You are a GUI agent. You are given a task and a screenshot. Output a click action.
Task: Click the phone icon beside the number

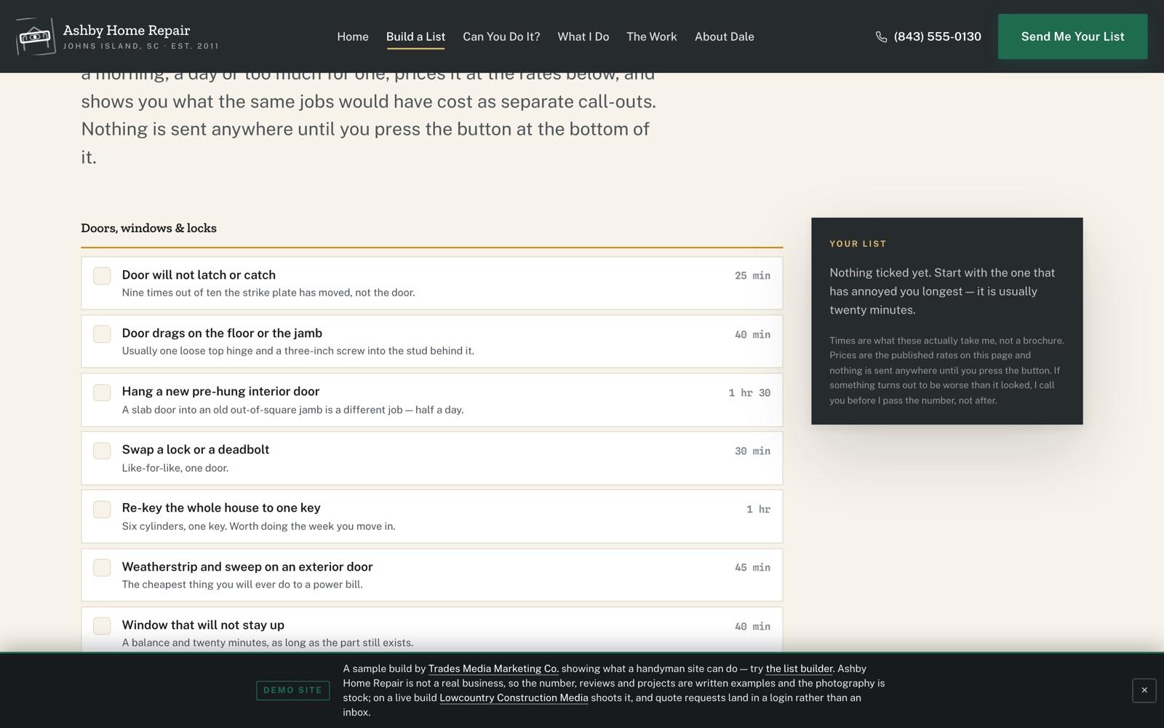pos(881,36)
